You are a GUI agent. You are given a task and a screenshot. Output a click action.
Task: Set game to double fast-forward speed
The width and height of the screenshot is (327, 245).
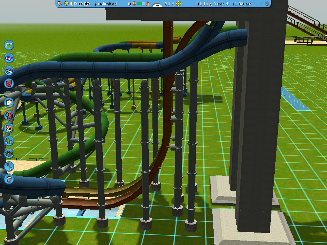81,4
